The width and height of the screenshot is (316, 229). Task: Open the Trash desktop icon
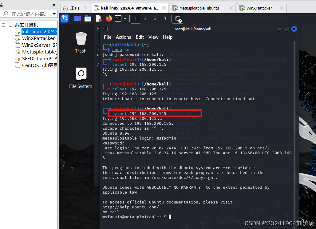click(81, 42)
